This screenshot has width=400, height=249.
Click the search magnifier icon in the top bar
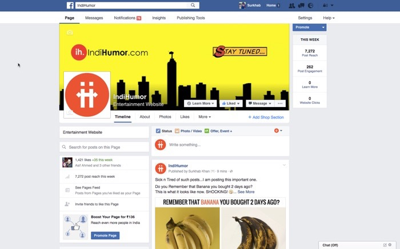coord(193,5)
